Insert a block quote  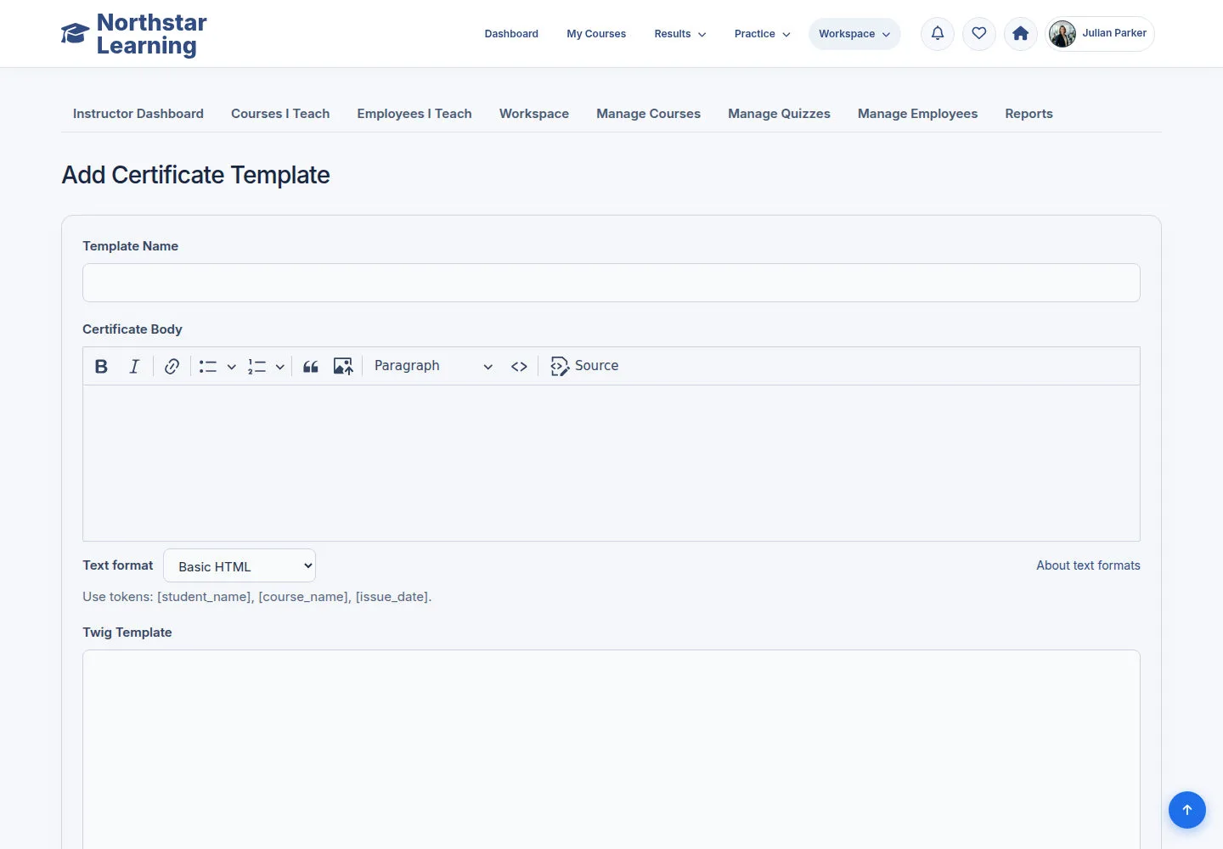point(311,366)
